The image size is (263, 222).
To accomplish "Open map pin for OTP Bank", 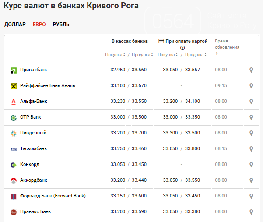I will click(251, 117).
